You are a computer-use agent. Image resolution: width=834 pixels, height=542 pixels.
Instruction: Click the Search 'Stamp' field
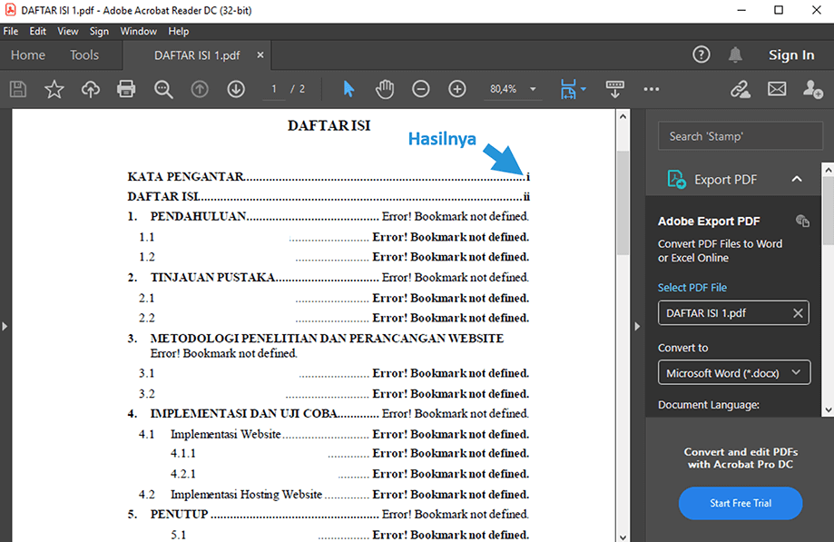[740, 136]
